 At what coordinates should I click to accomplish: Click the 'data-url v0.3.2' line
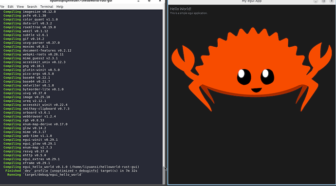(28, 23)
